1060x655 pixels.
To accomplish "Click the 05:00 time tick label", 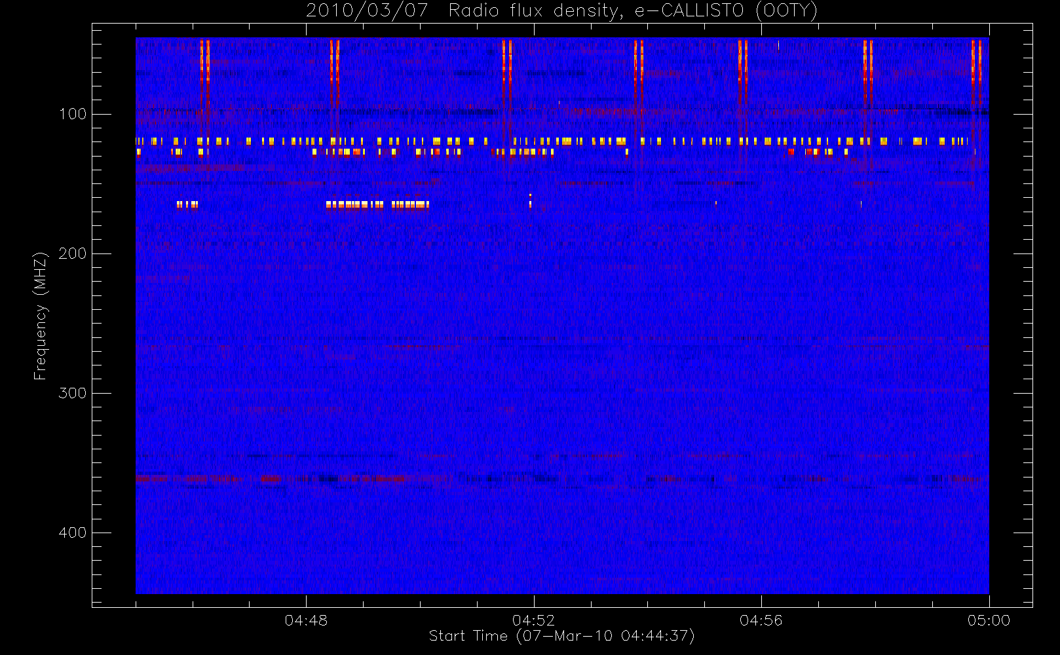I will 989,620.
